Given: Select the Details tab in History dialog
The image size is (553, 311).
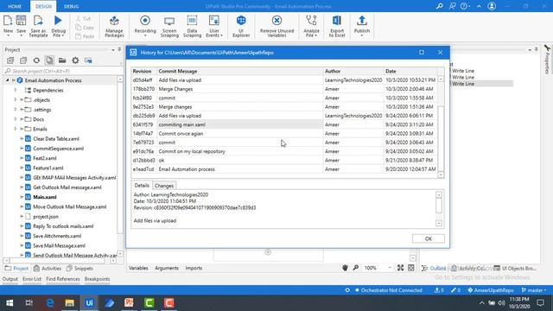Looking at the screenshot, I should (x=142, y=185).
